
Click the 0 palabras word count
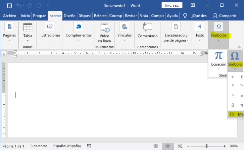[x=39, y=146]
